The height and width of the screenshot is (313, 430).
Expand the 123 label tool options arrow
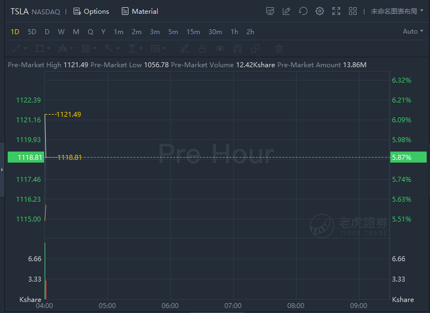point(164,48)
